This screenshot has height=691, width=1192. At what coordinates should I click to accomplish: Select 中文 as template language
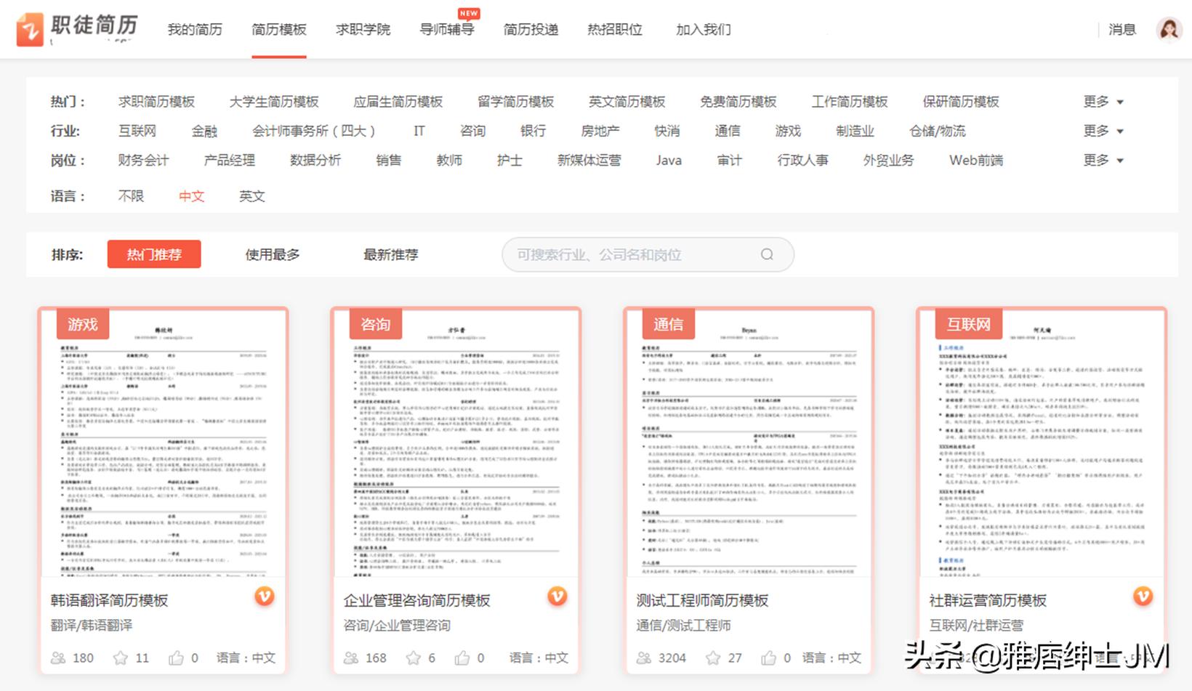191,196
